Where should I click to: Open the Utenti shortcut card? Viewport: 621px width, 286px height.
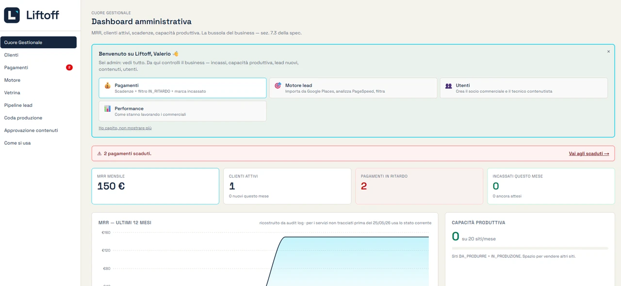click(x=524, y=88)
